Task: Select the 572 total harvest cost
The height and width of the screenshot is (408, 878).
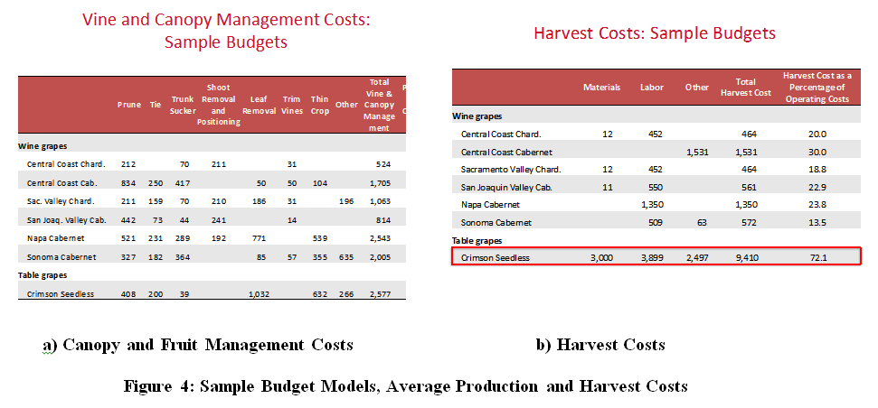Action: click(749, 222)
